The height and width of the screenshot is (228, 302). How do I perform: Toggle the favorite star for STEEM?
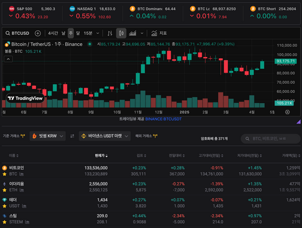(x=4, y=222)
